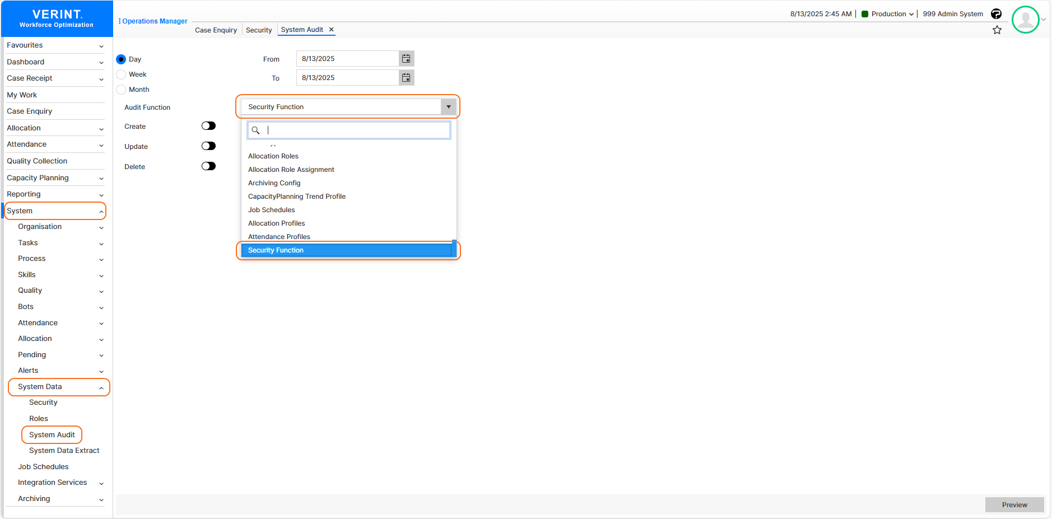The height and width of the screenshot is (519, 1052).
Task: Open the user profile avatar
Action: pos(1025,20)
